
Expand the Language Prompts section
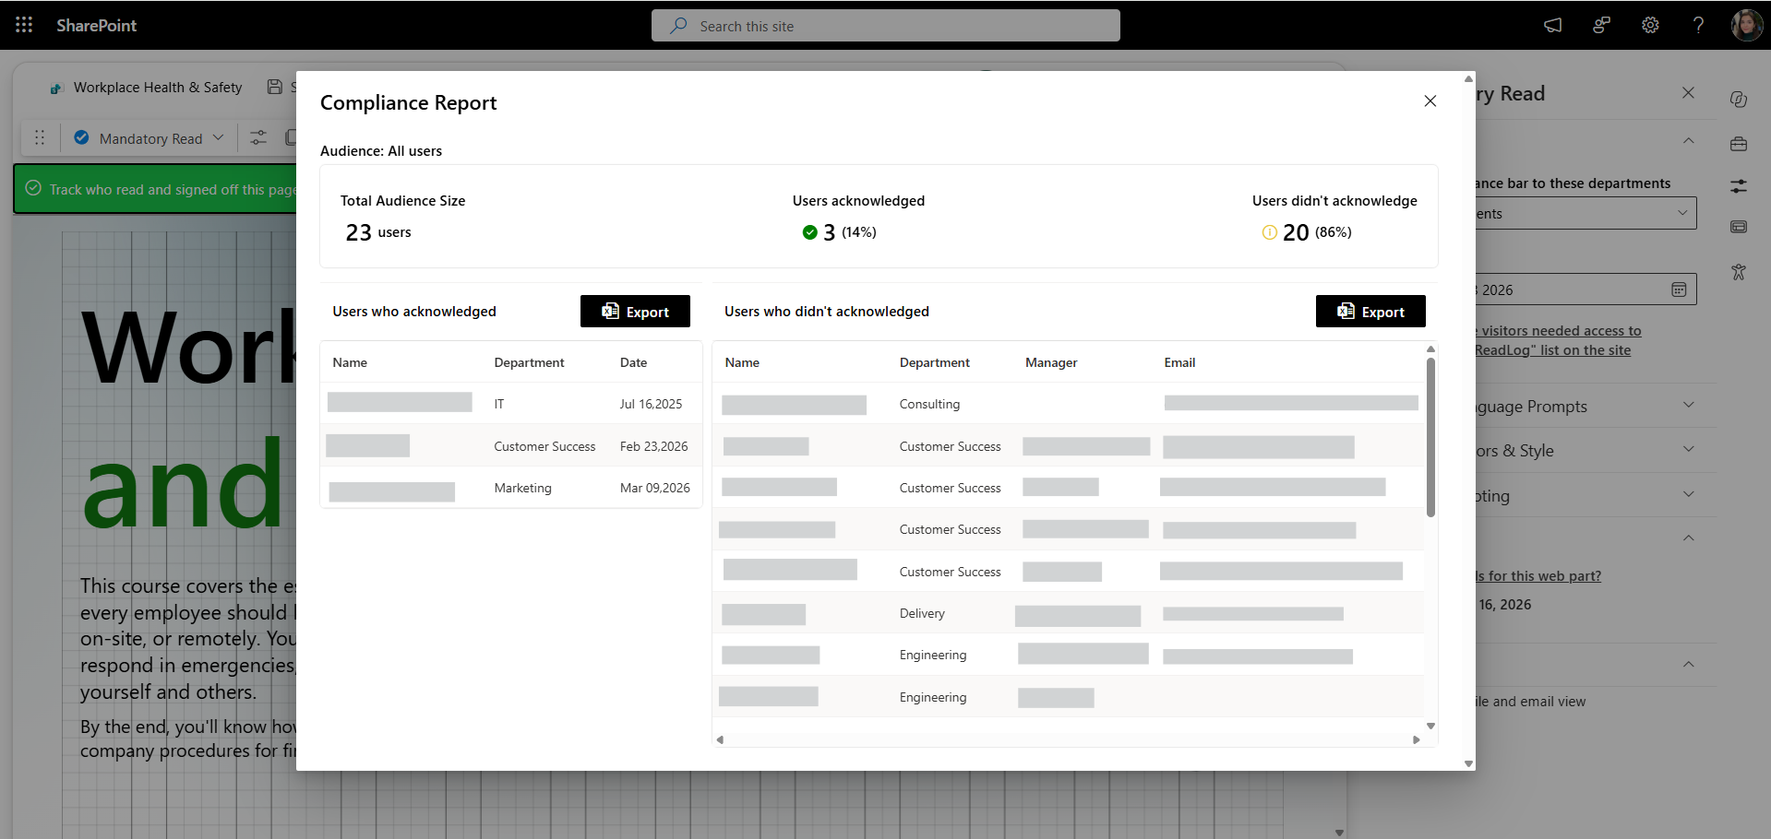(x=1688, y=406)
